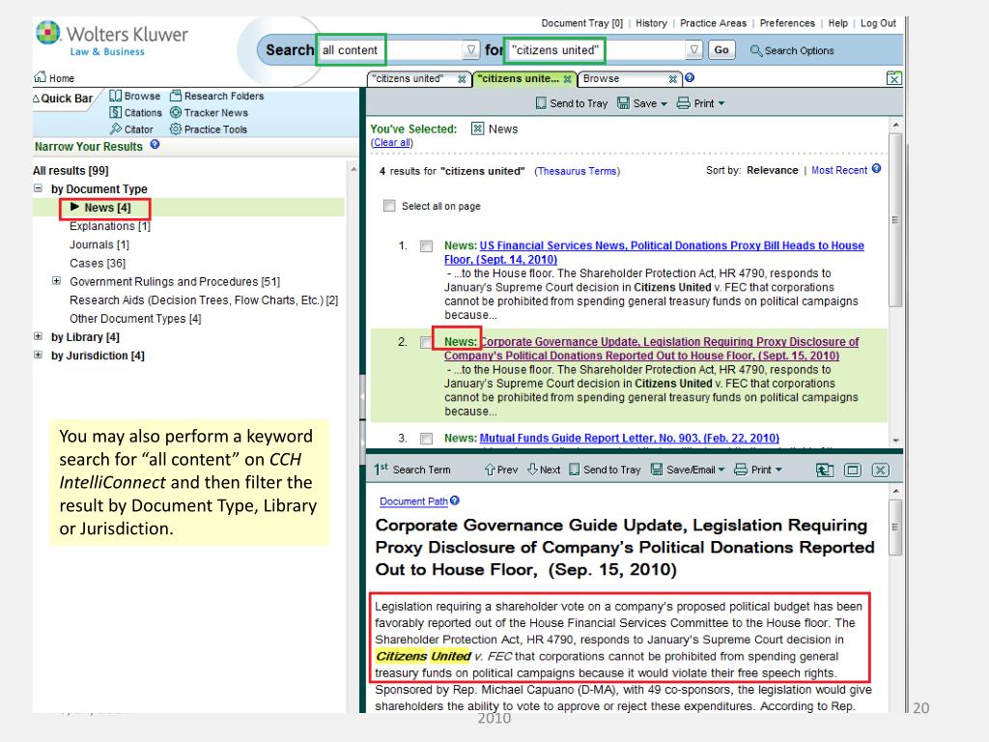The image size is (989, 742).
Task: Close the document preview pane
Action: (881, 471)
